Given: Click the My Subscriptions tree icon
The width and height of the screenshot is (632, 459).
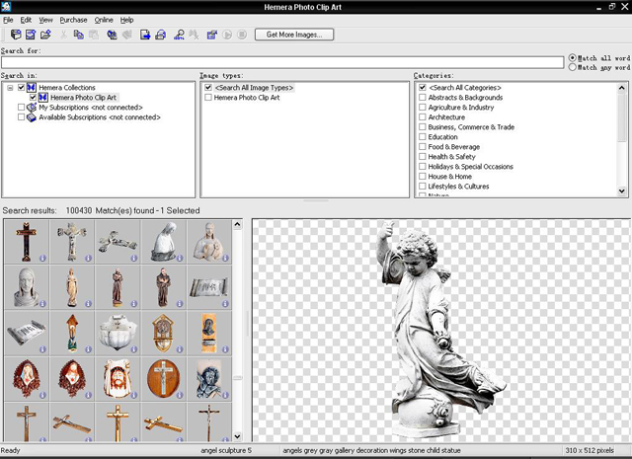Looking at the screenshot, I should pyautogui.click(x=32, y=108).
